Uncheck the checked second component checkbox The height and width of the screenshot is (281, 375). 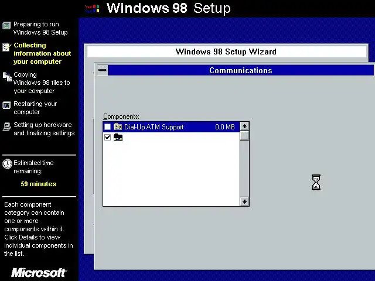pyautogui.click(x=108, y=137)
